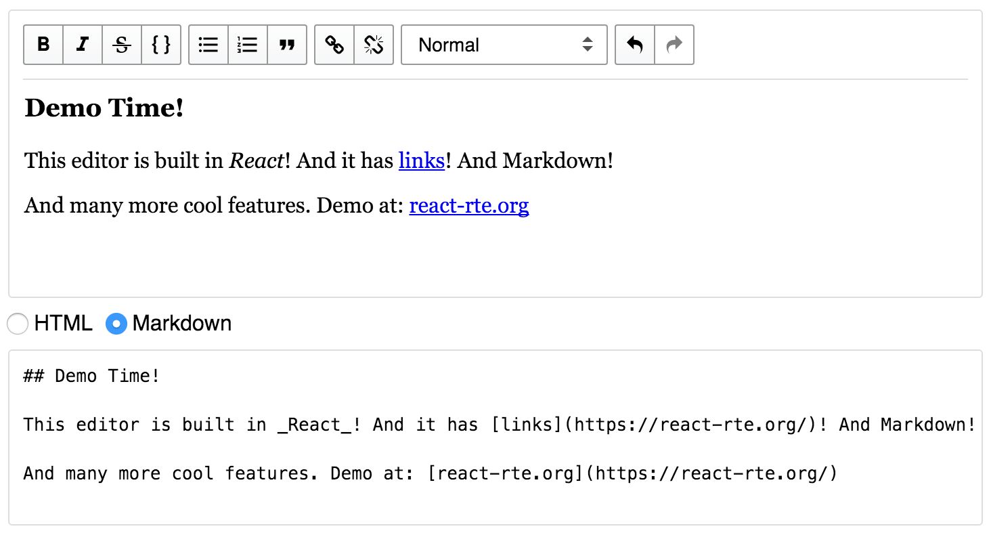This screenshot has width=991, height=535.
Task: Insert a hyperlink
Action: point(334,45)
